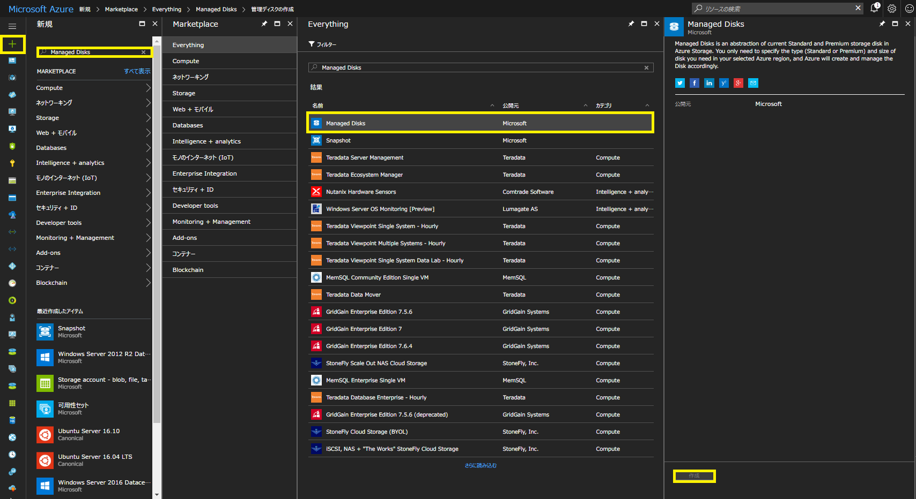Click the Managed Disks blade header icon
The image size is (916, 499).
pos(674,27)
